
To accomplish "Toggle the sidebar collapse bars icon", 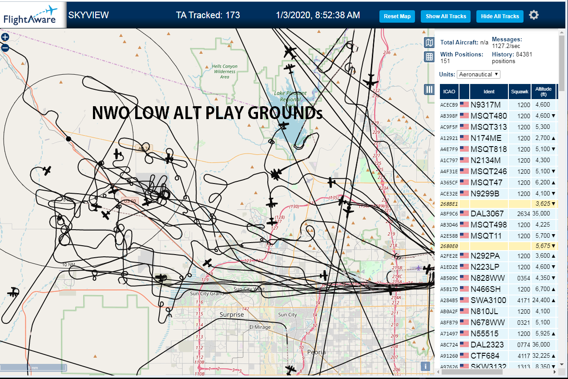I will coord(429,89).
